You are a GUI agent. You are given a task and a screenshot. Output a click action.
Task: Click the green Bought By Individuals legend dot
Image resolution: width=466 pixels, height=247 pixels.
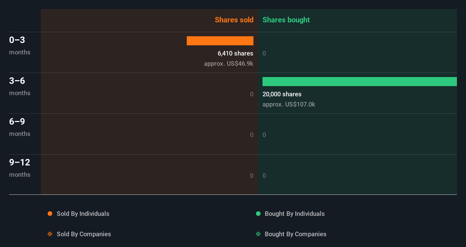coord(258,214)
